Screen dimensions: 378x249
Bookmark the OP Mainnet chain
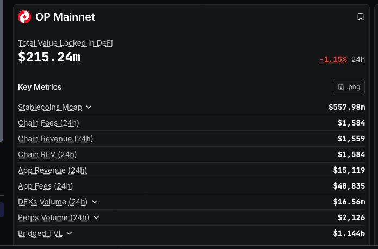[x=360, y=17]
